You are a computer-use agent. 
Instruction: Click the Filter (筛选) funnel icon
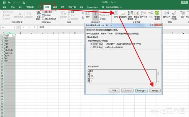95,13
